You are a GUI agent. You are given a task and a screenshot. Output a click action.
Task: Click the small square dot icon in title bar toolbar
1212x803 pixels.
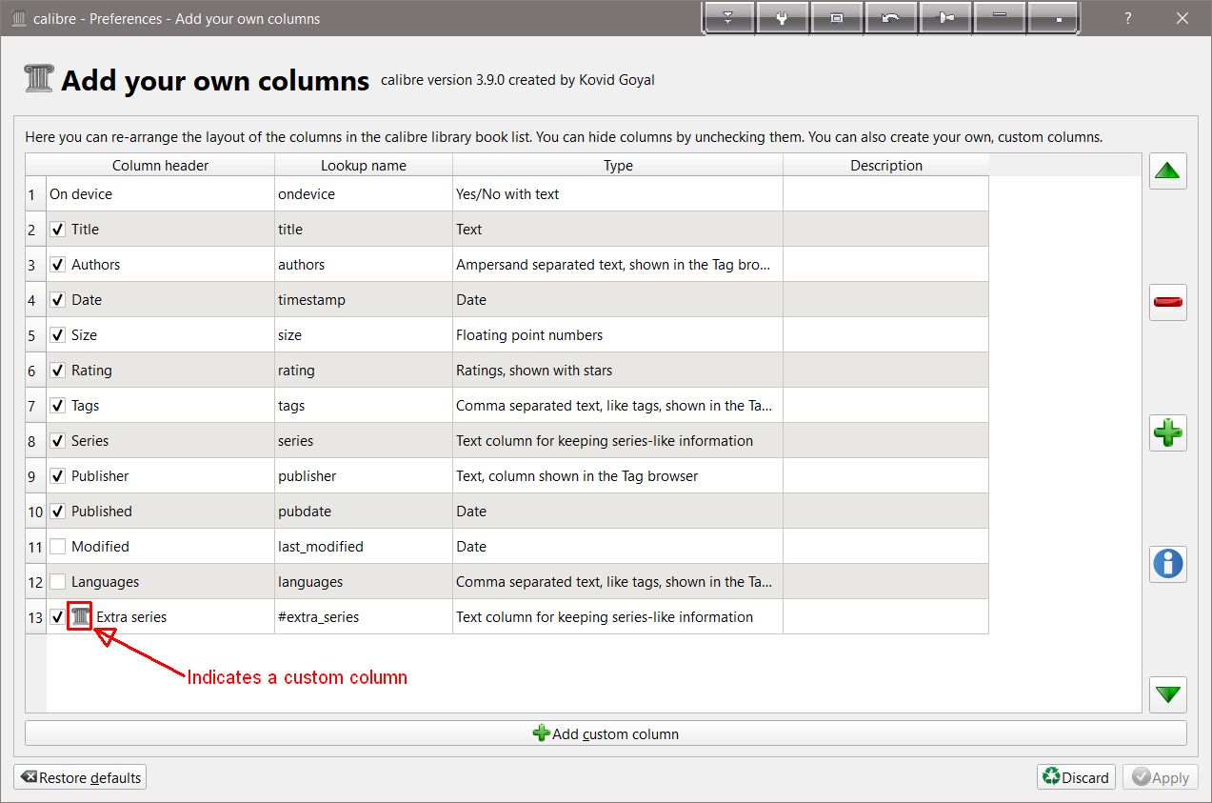[1054, 18]
